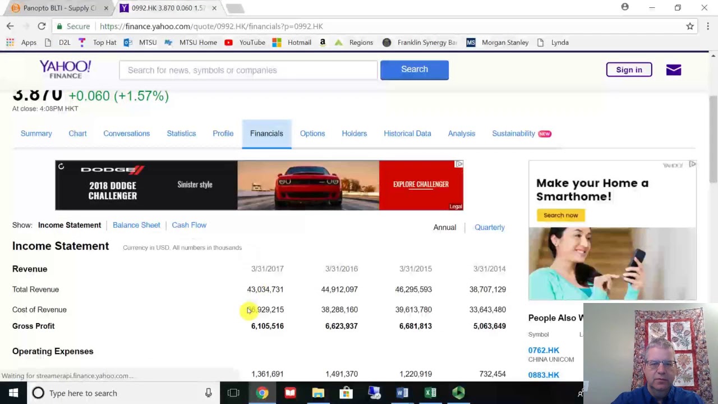The image size is (718, 404).
Task: Close the Panopto BLTI tab
Action: 106,8
